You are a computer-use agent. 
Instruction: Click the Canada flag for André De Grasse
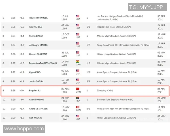(x=78, y=107)
